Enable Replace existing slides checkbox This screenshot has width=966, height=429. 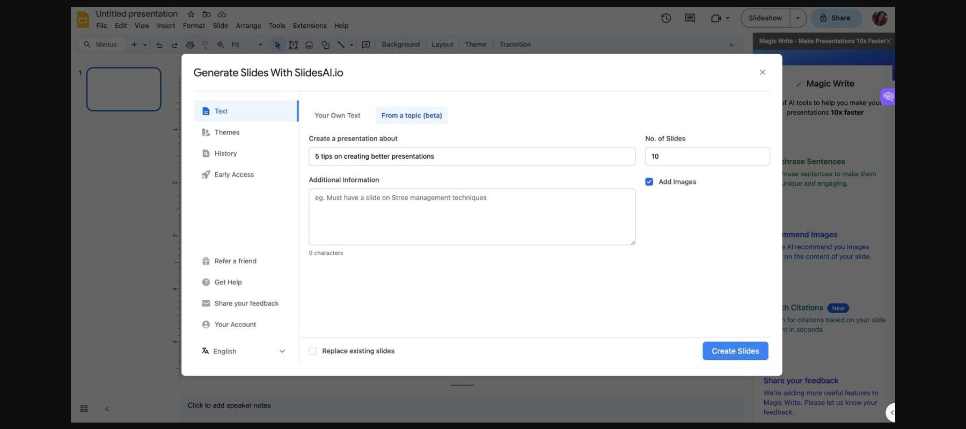[x=313, y=351]
